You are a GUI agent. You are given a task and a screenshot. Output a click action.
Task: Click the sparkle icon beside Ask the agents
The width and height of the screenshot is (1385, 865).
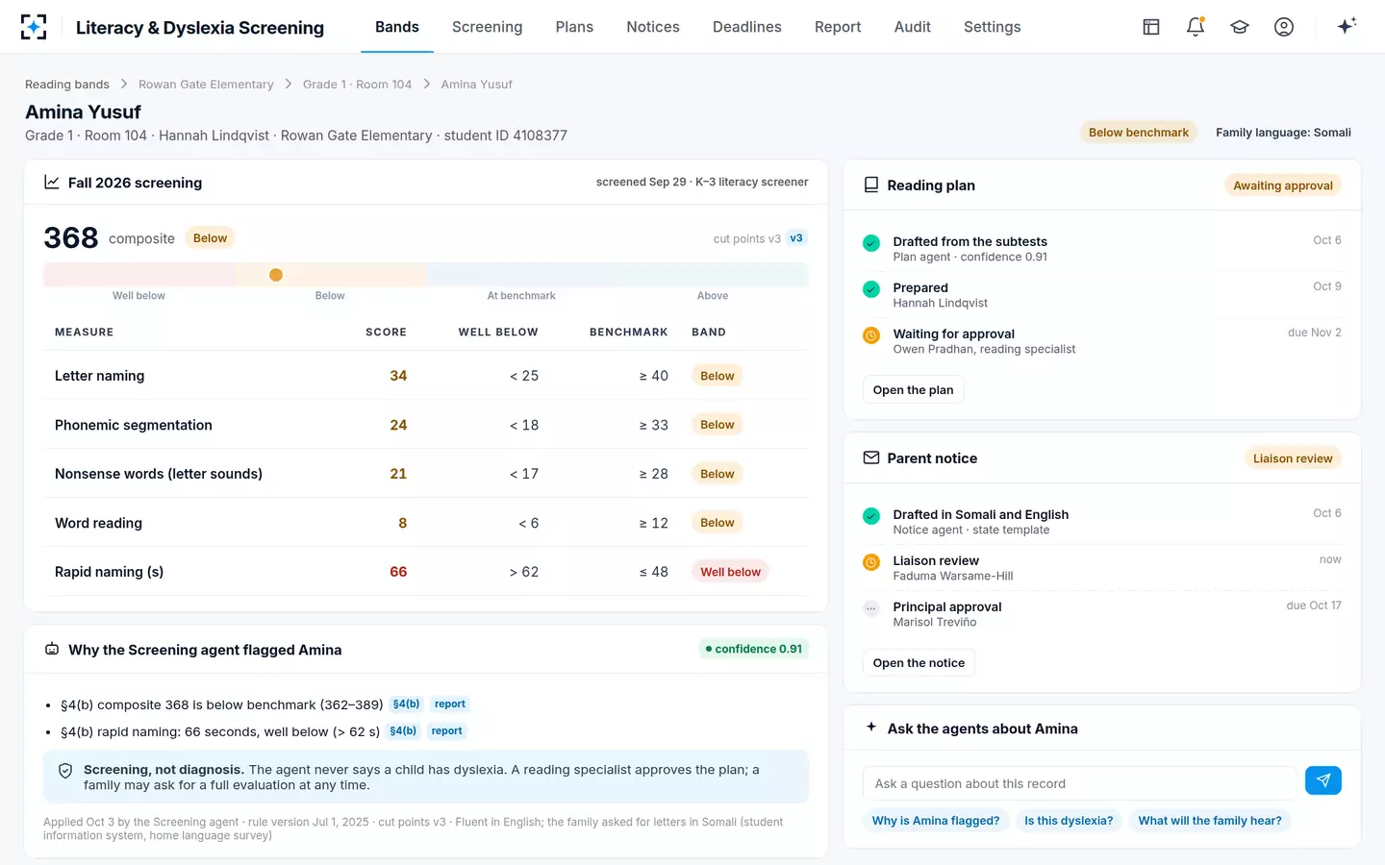point(871,728)
